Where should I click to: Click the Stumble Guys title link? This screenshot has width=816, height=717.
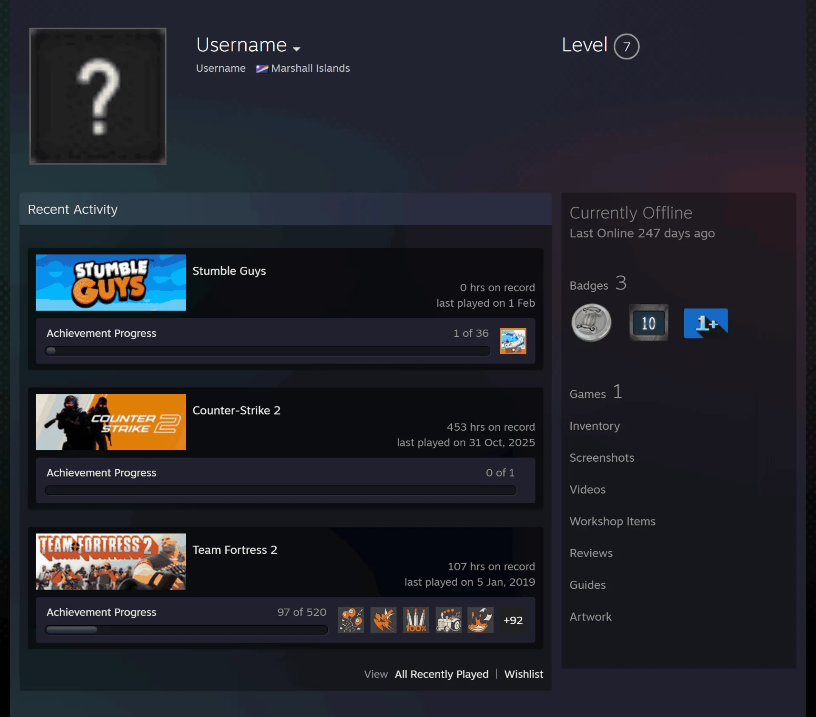pyautogui.click(x=229, y=271)
